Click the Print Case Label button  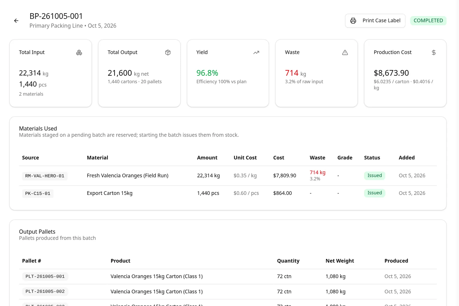pos(375,21)
